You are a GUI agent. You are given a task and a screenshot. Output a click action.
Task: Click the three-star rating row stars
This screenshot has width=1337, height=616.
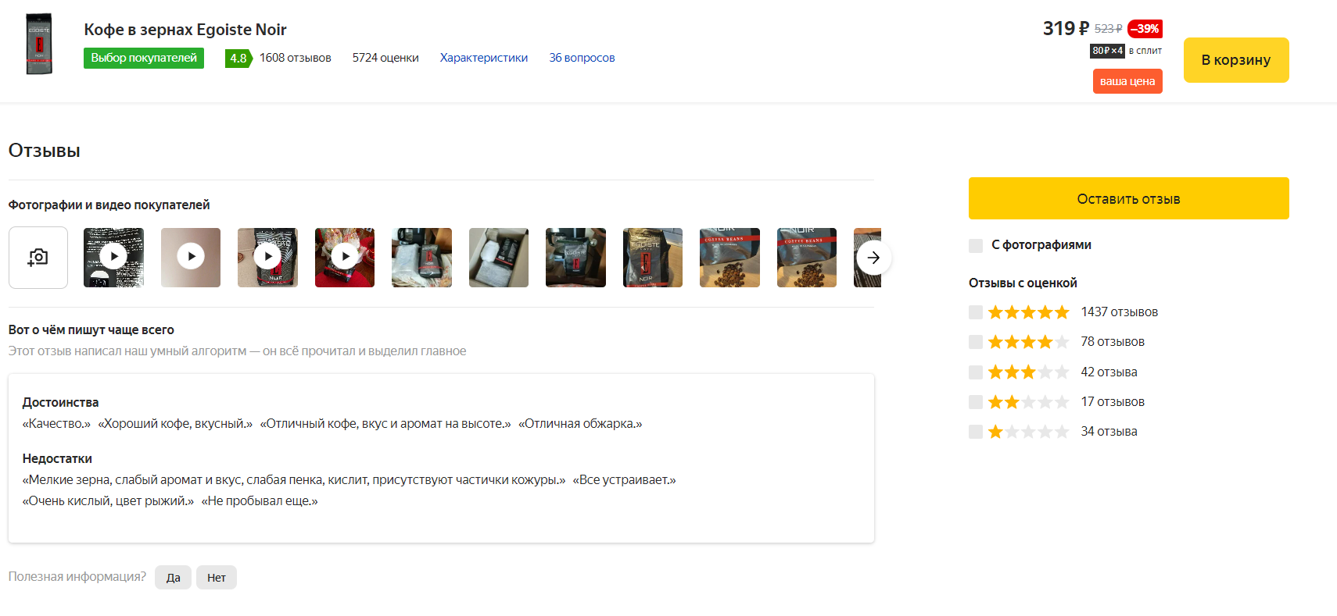pos(1028,372)
